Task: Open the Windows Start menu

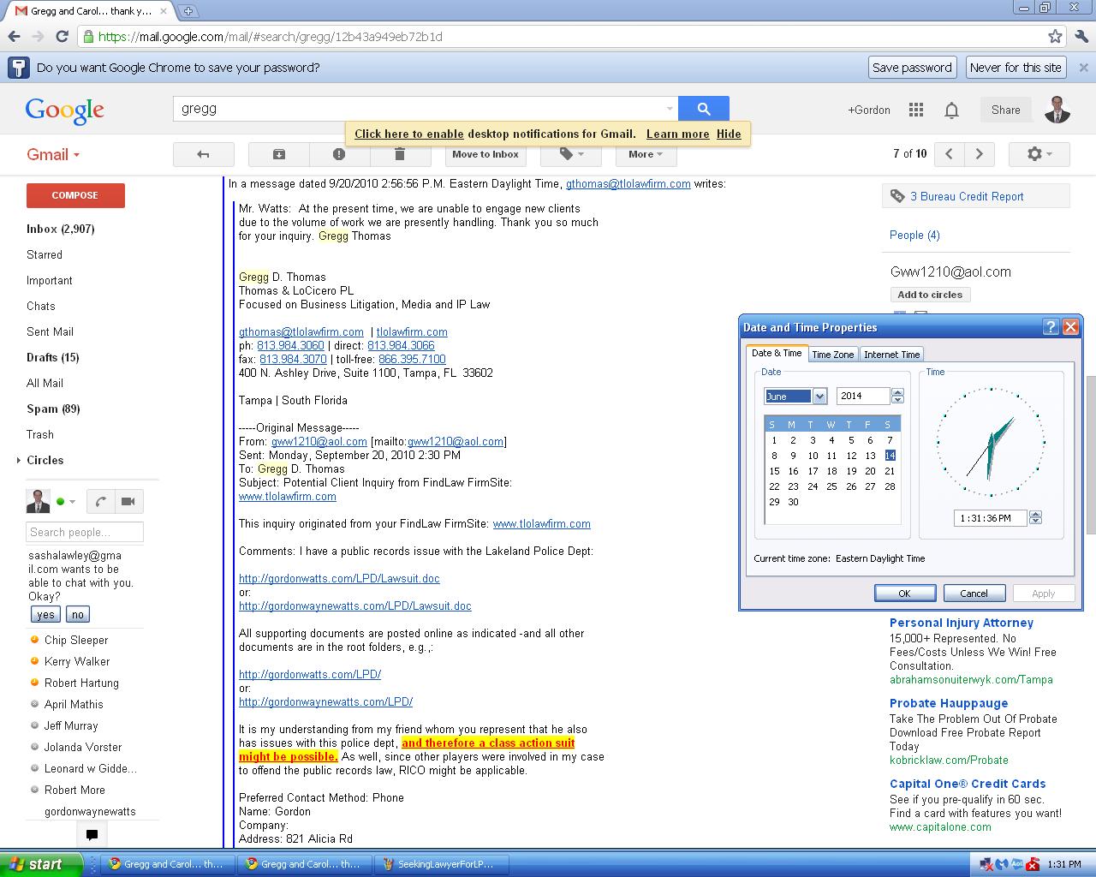Action: [40, 864]
